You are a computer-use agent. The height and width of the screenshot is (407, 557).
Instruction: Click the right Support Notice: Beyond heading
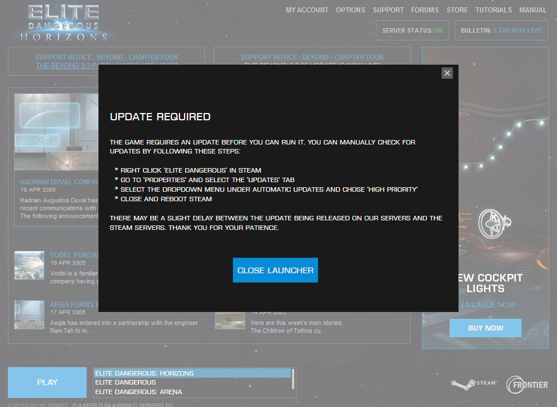click(x=312, y=57)
